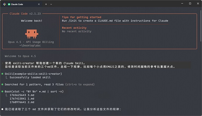Click the '1765625643 3.md' output row

coord(22,95)
